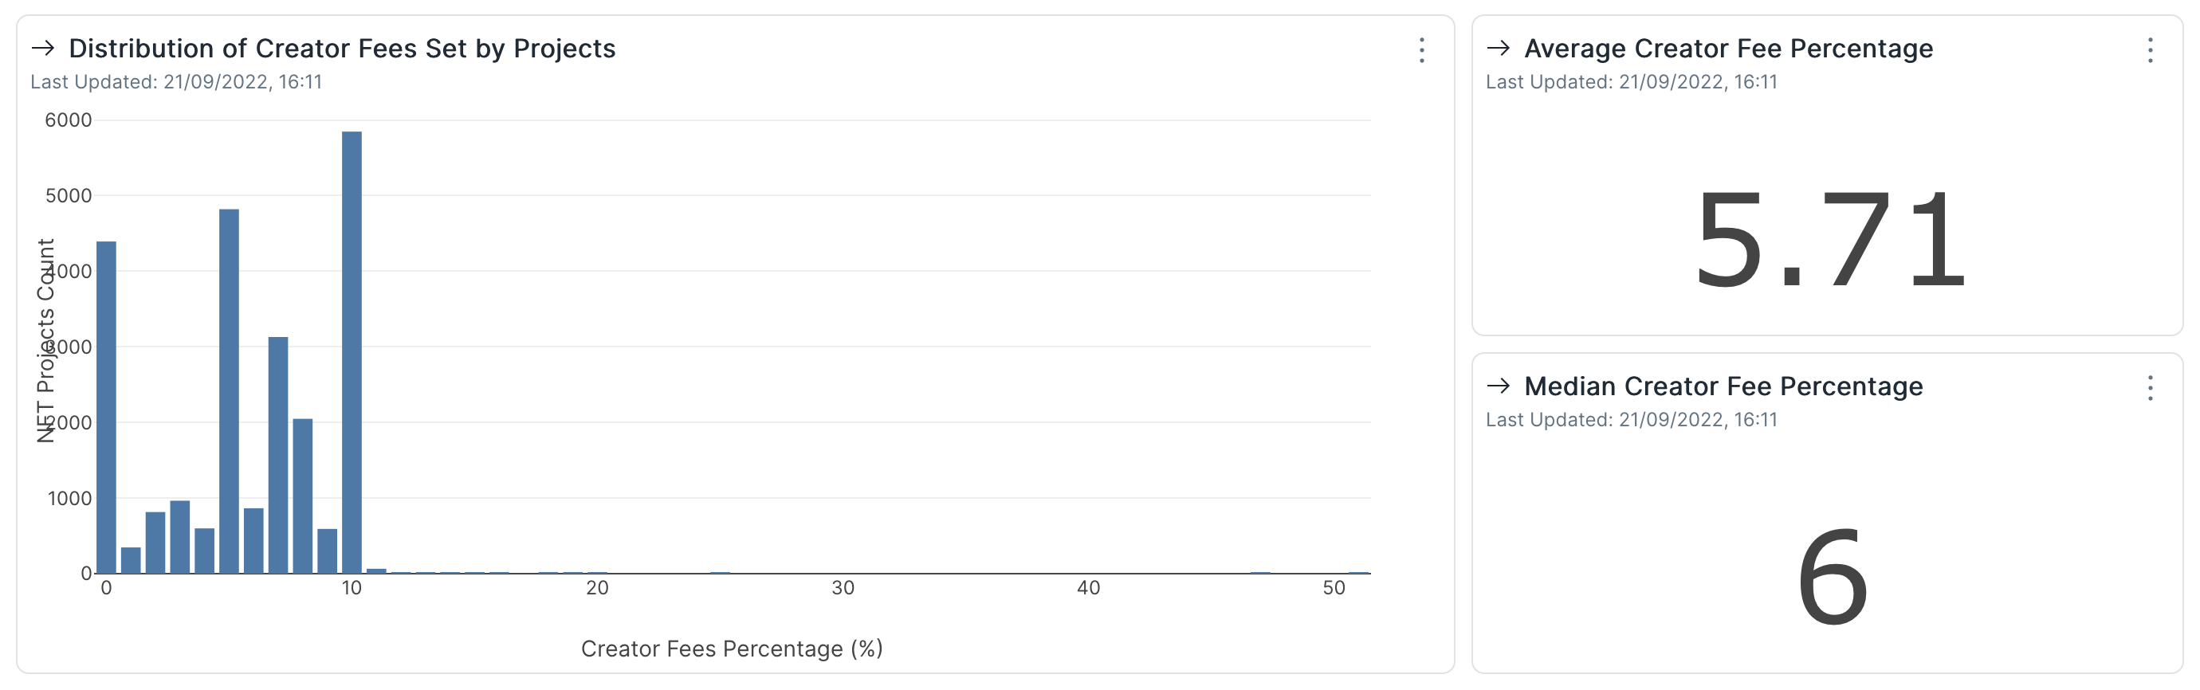Select the bar at 0 percent creator fee

(x=106, y=407)
